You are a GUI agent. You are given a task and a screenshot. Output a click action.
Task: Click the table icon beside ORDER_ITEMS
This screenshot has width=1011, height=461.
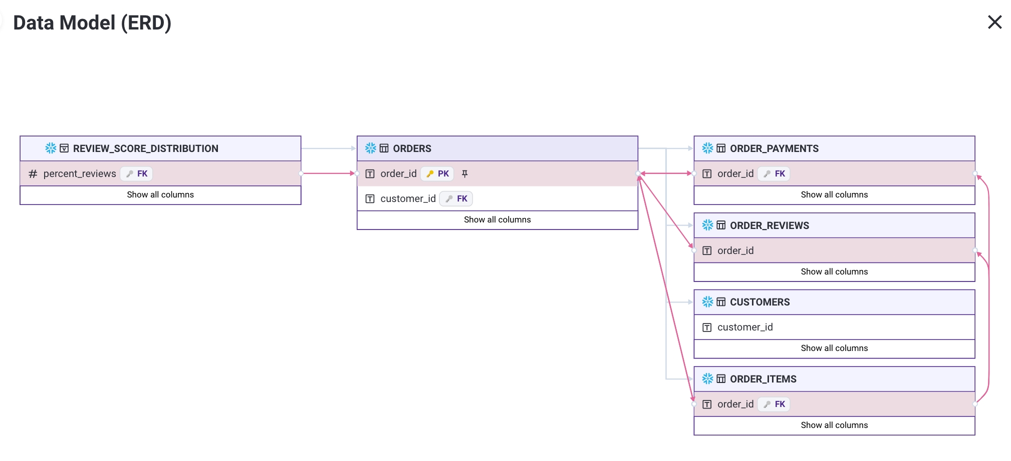(x=721, y=378)
